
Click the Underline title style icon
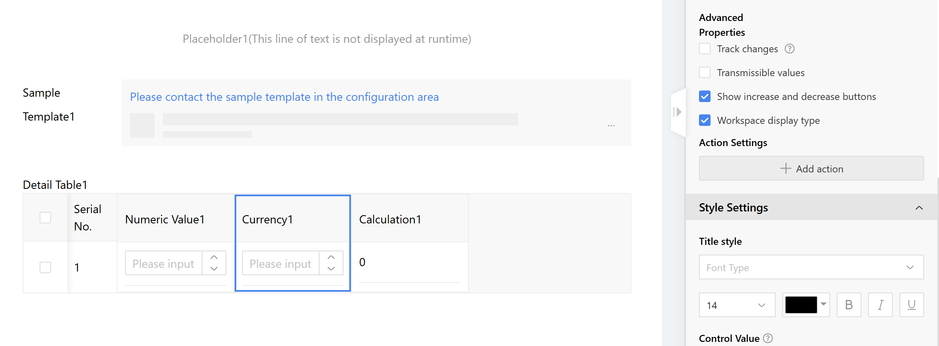coord(911,305)
